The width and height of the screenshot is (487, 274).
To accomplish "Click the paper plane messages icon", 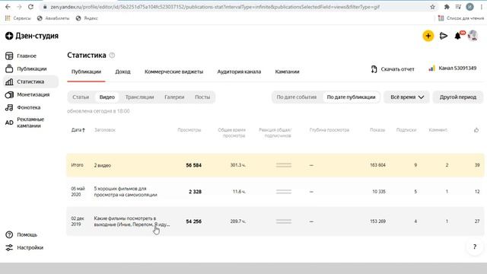I will tap(444, 36).
